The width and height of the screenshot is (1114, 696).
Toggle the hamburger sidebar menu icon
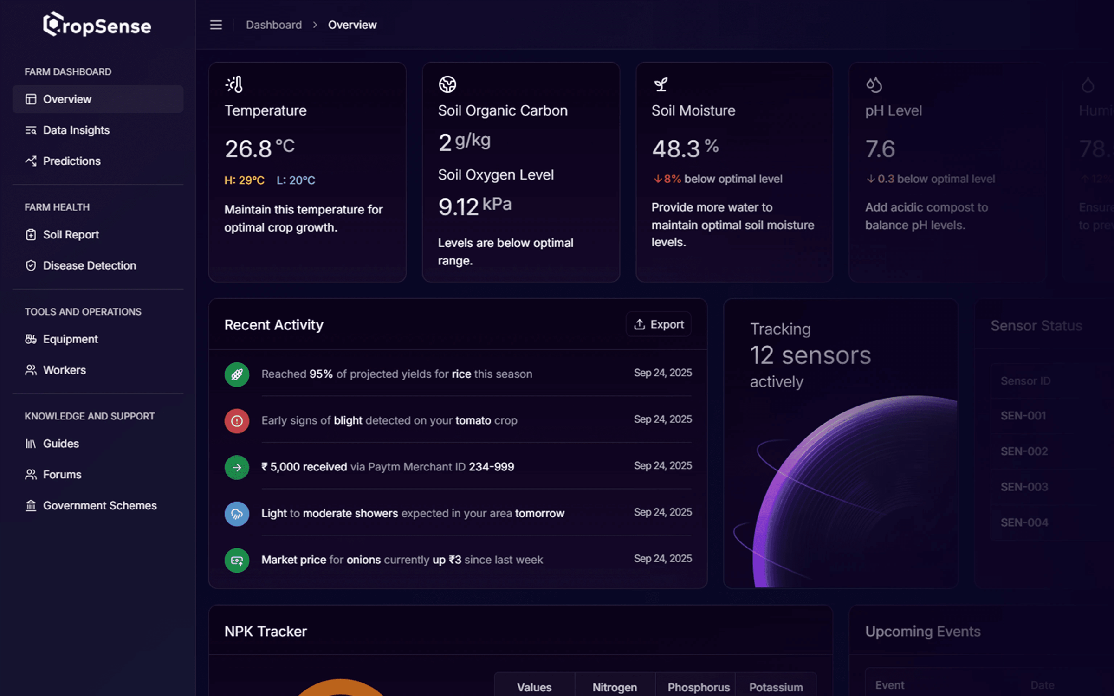click(216, 25)
